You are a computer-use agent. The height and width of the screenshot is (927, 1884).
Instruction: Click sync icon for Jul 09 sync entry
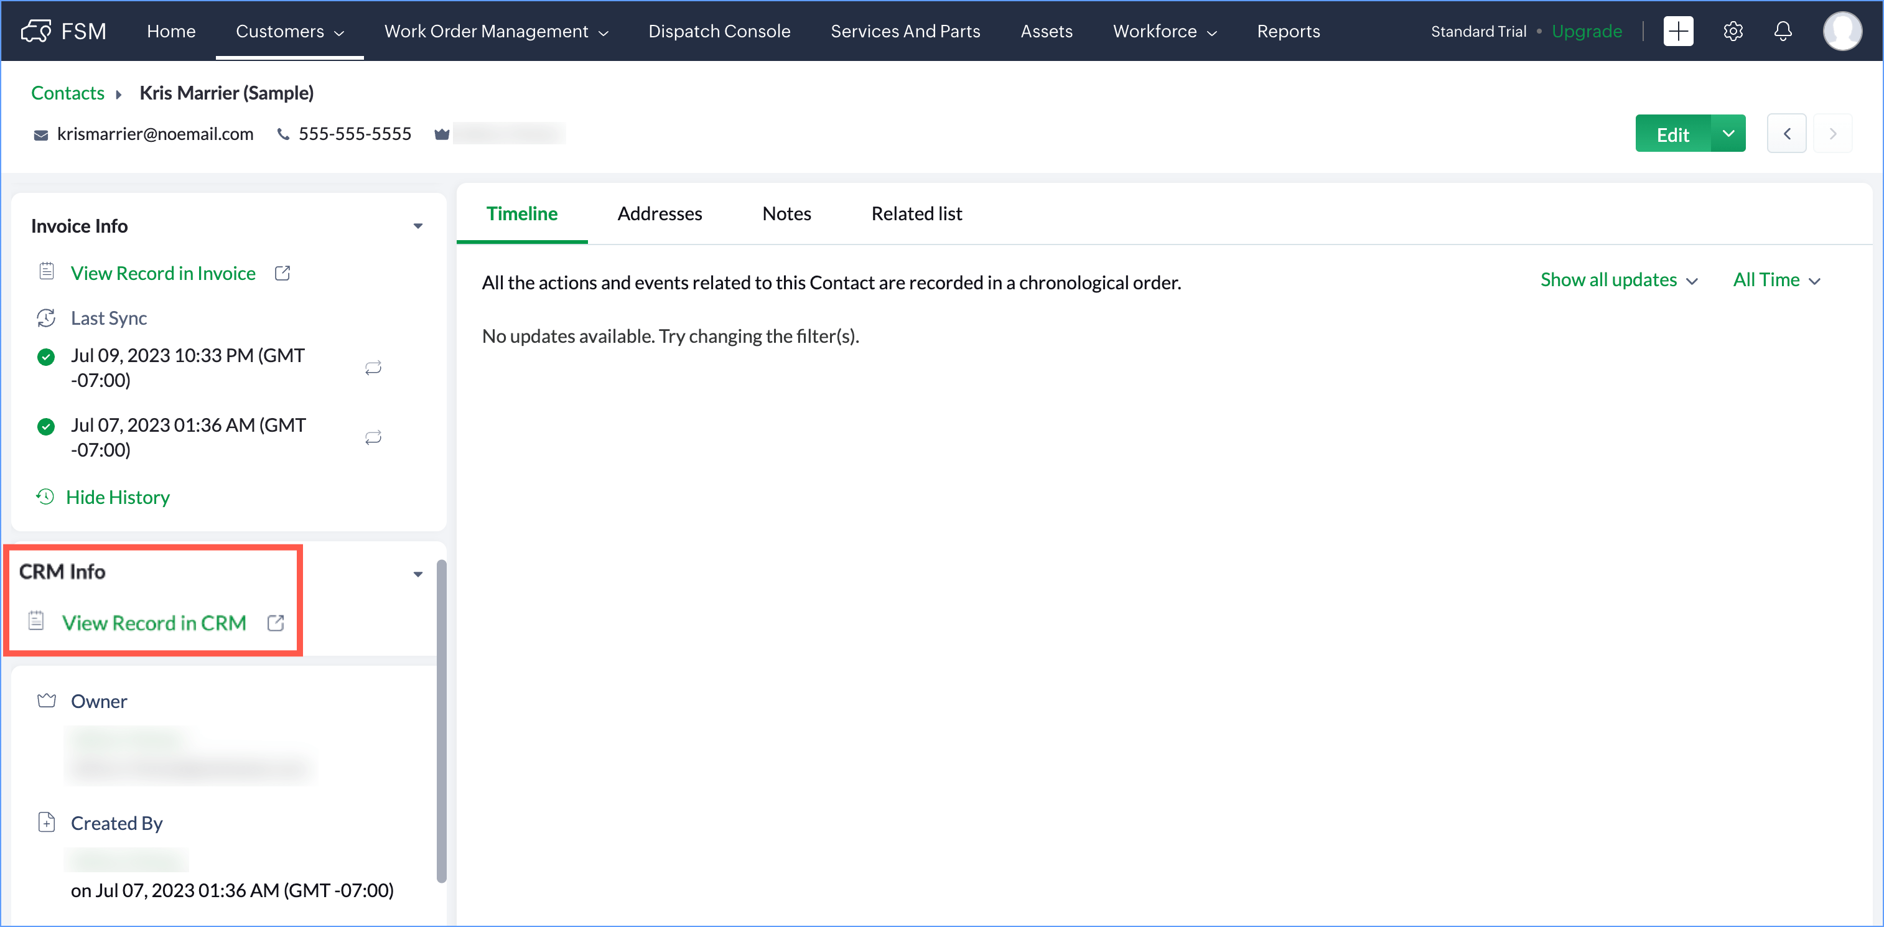tap(373, 368)
